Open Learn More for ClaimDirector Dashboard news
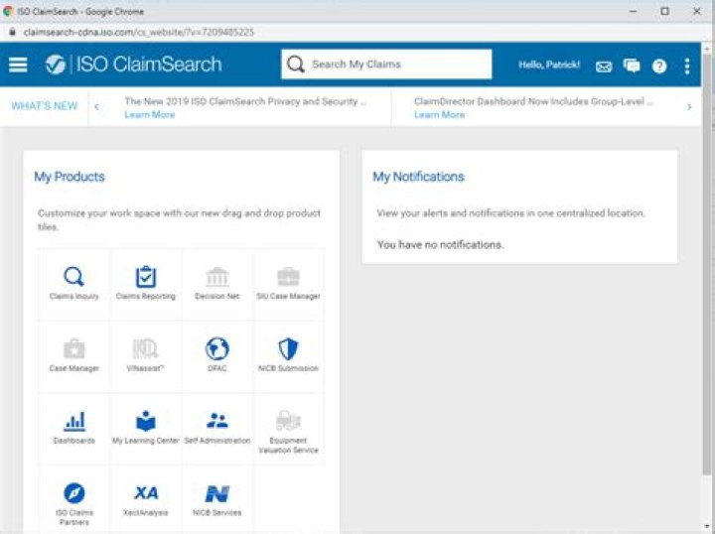The image size is (715, 534). [439, 115]
